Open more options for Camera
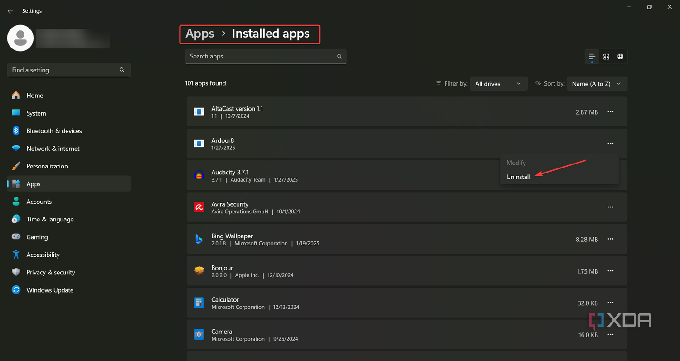 tap(611, 335)
